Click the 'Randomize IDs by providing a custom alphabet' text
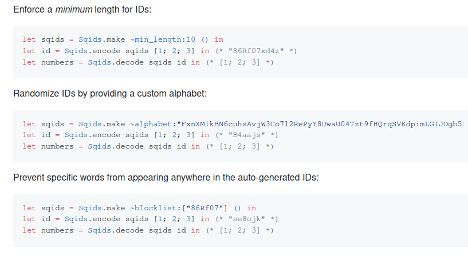 coord(110,94)
